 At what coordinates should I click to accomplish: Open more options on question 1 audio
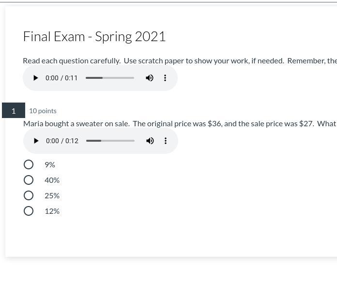(x=166, y=141)
